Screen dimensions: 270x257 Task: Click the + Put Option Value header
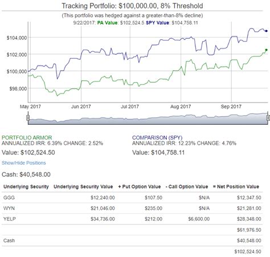pos(140,186)
